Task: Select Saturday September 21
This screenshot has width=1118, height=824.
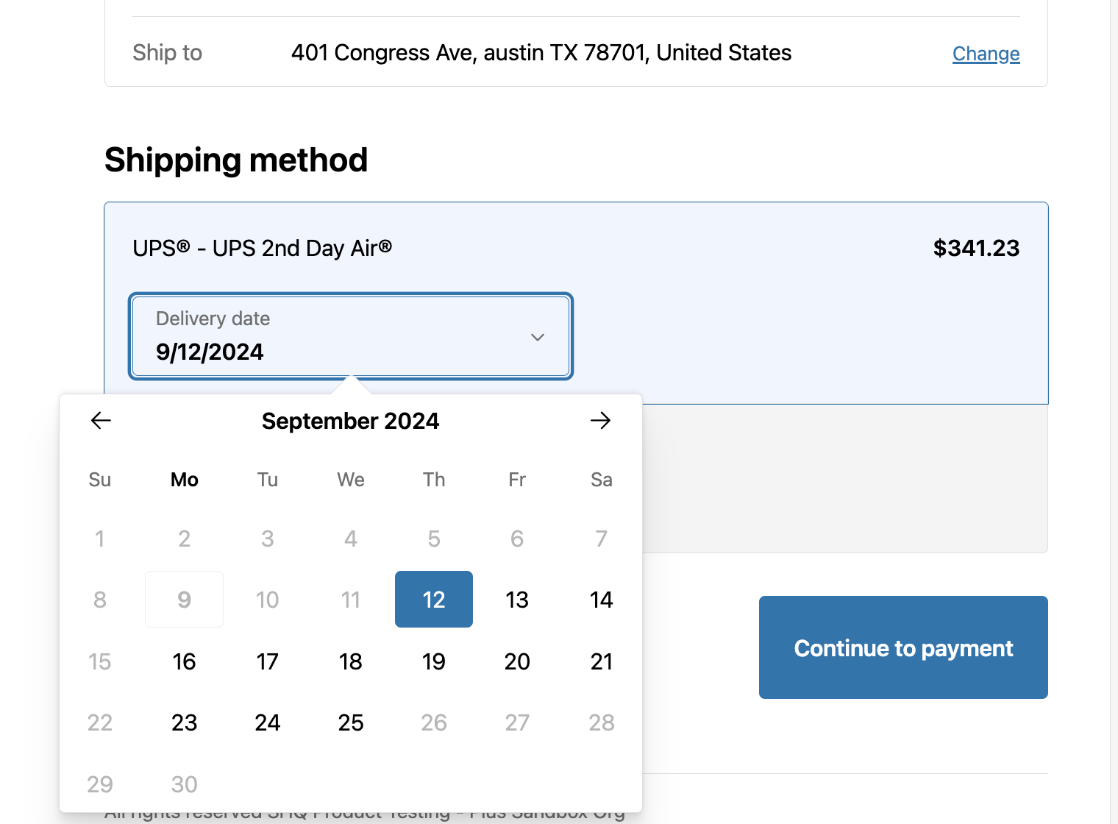Action: coord(601,661)
